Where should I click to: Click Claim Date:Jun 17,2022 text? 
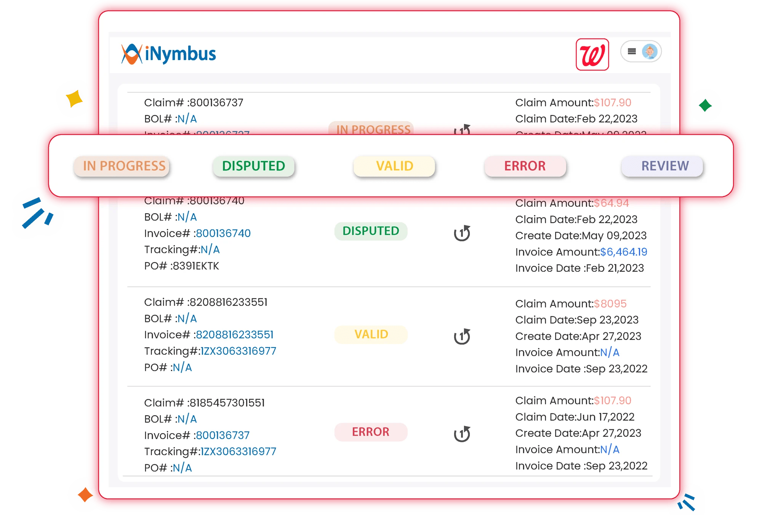point(575,417)
